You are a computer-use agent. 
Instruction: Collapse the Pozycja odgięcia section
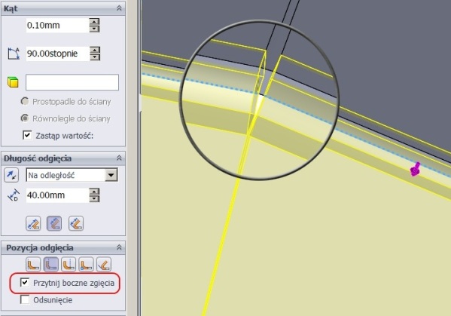(x=119, y=247)
